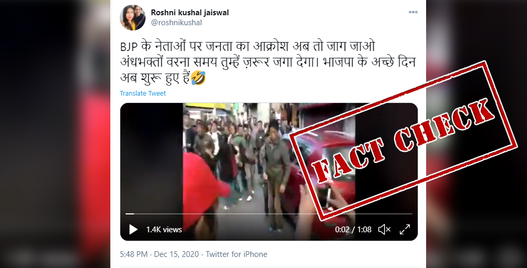Seek along the video progress bar
The width and height of the screenshot is (527, 268).
[x=269, y=213]
